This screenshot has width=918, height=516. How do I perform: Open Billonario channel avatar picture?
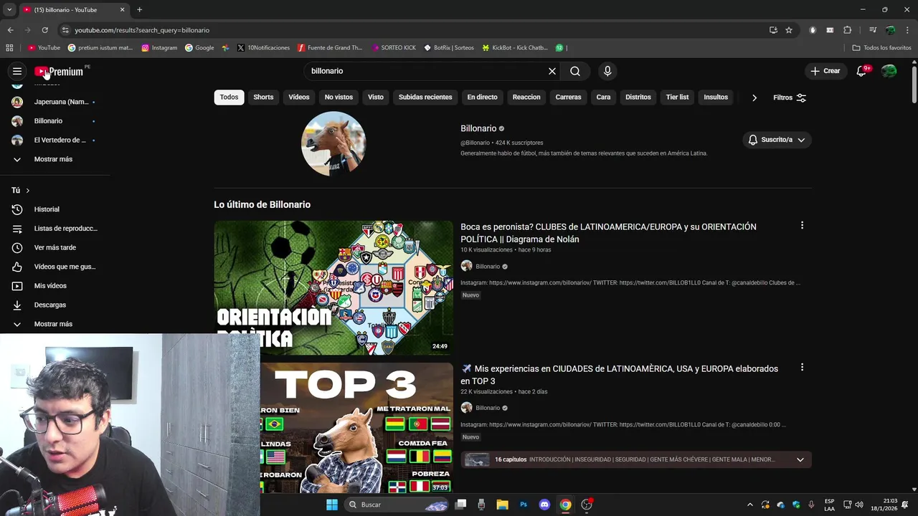tap(333, 143)
